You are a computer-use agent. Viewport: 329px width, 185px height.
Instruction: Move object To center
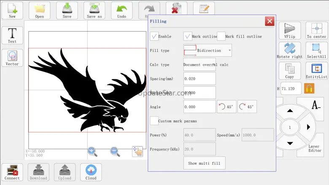[x=316, y=31]
